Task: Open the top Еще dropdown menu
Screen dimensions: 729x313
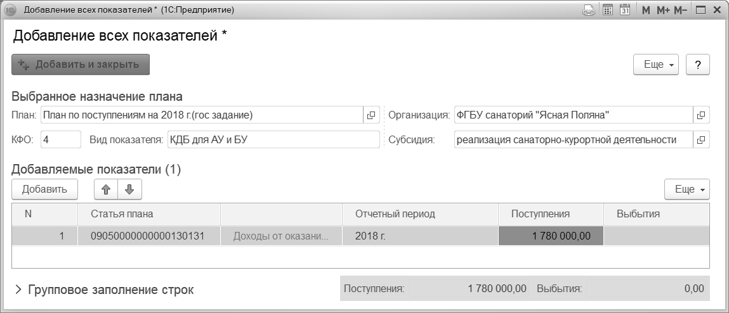Action: point(657,65)
